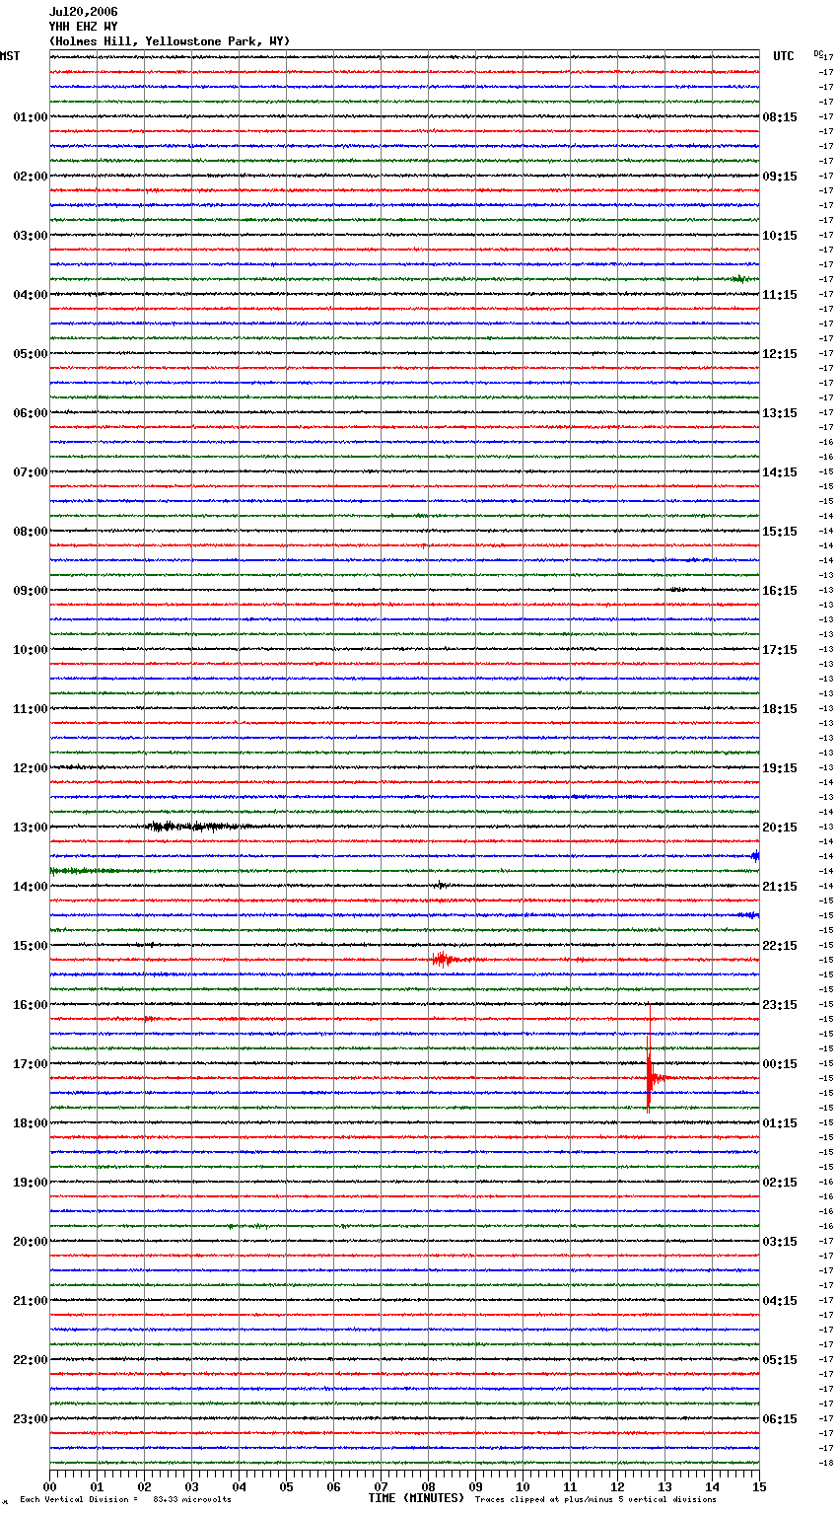Select the '08:00' MST row label

pos(31,532)
